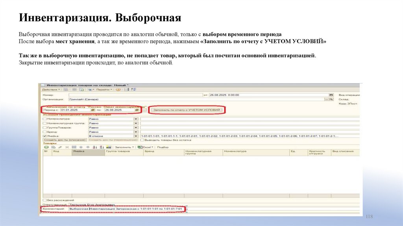Click the pencil edit row icon
This screenshot has width=403, height=226.
coord(60,147)
